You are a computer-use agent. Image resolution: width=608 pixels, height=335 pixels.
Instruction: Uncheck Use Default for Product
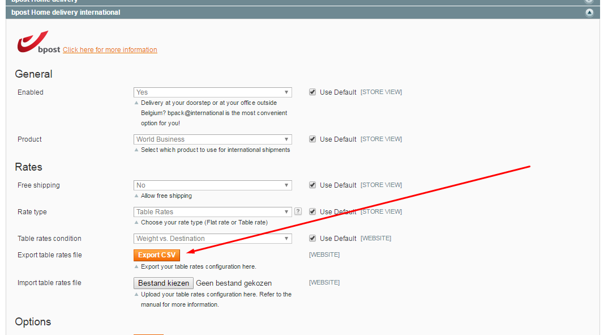click(x=312, y=139)
